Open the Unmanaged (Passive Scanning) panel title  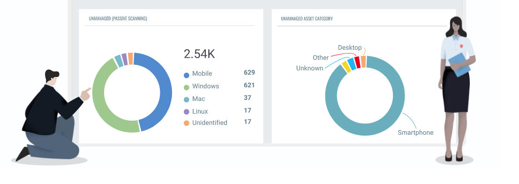pyautogui.click(x=118, y=19)
